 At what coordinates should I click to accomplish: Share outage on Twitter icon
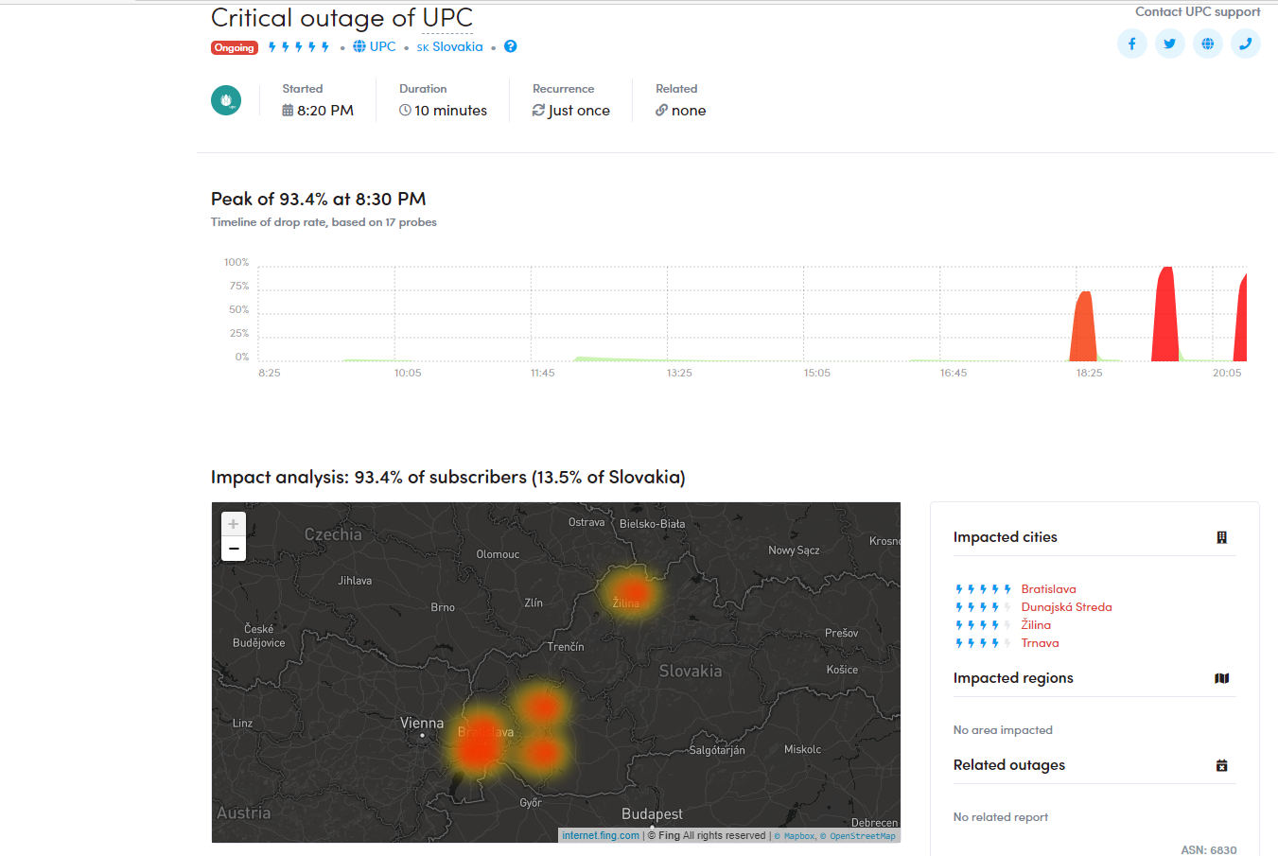click(1169, 44)
